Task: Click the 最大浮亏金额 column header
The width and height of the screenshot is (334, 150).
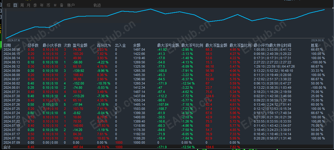Action: tap(168, 46)
